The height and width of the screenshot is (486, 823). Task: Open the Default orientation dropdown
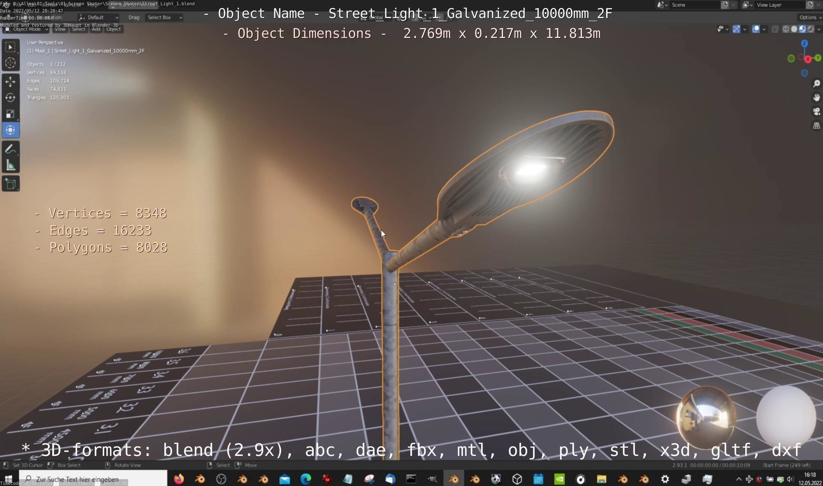(x=99, y=17)
